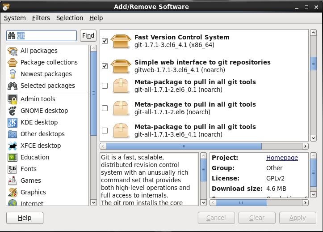Check the git-all-1.7.1-2.el6 (noarch) checkbox
Image resolution: width=323 pixels, height=232 pixels.
coord(105,108)
